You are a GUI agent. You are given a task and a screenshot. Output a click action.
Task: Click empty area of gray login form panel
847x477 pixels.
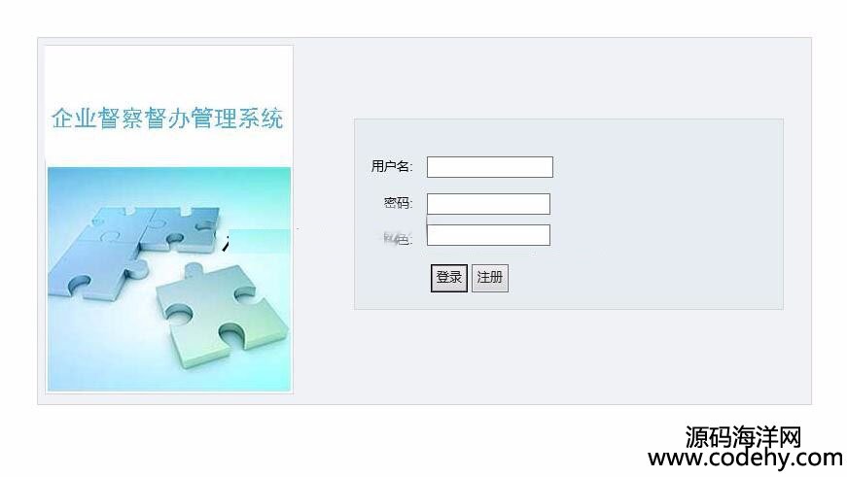click(x=664, y=216)
